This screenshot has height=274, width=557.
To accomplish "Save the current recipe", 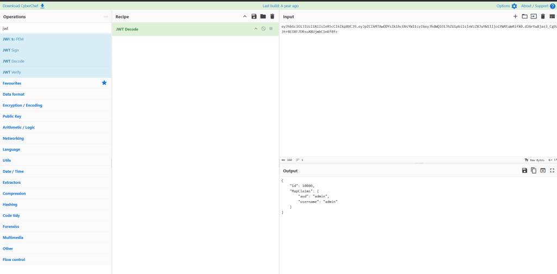I will point(254,17).
